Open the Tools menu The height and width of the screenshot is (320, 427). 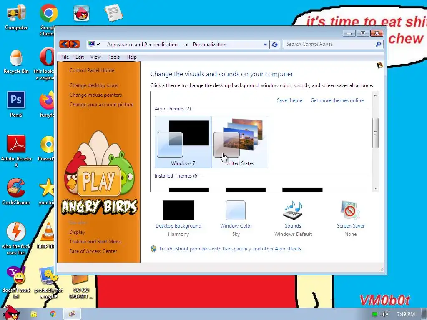[113, 57]
